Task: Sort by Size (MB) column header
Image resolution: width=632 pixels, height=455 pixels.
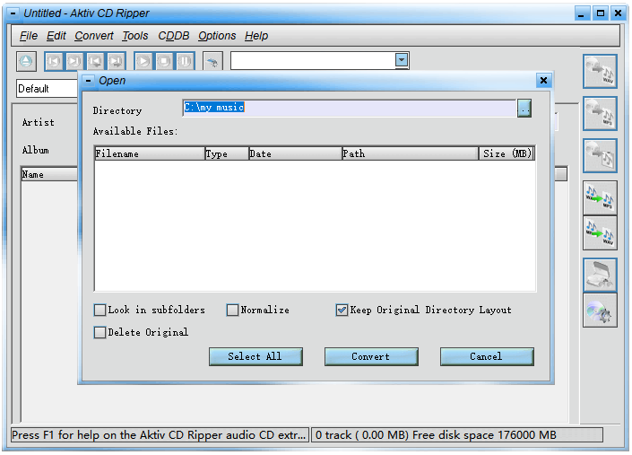Action: (506, 153)
